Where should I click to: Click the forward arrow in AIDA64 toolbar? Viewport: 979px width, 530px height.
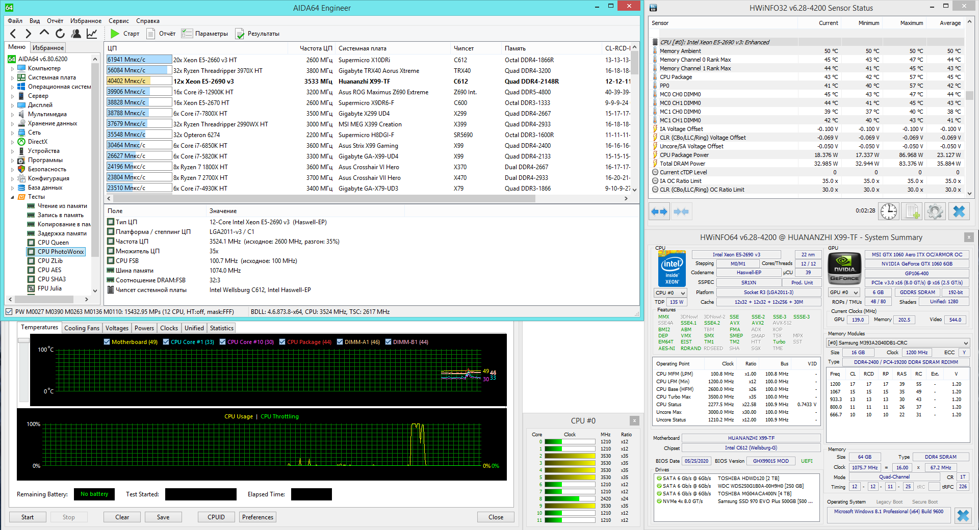click(28, 34)
